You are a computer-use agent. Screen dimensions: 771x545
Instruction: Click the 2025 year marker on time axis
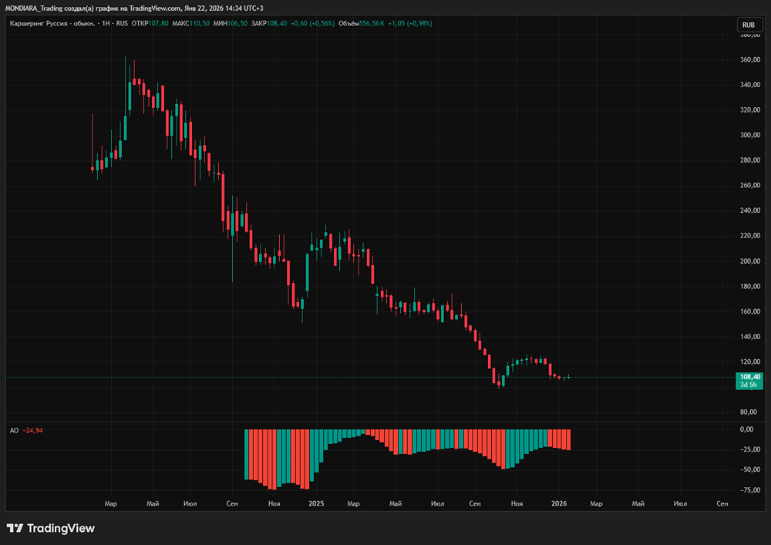click(x=316, y=503)
